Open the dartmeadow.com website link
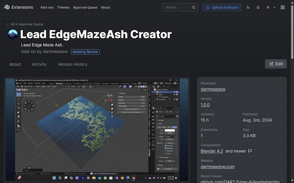 (217, 166)
